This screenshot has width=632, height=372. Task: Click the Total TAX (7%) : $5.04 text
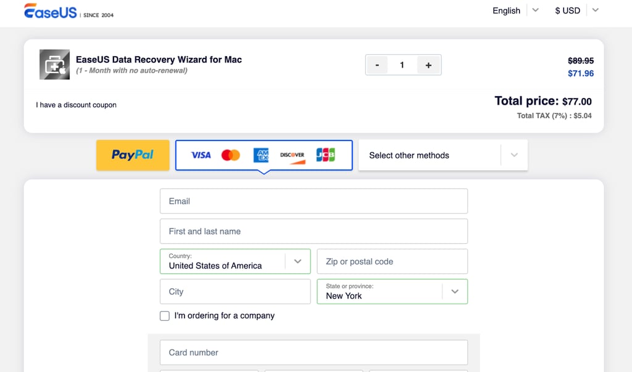pos(554,116)
